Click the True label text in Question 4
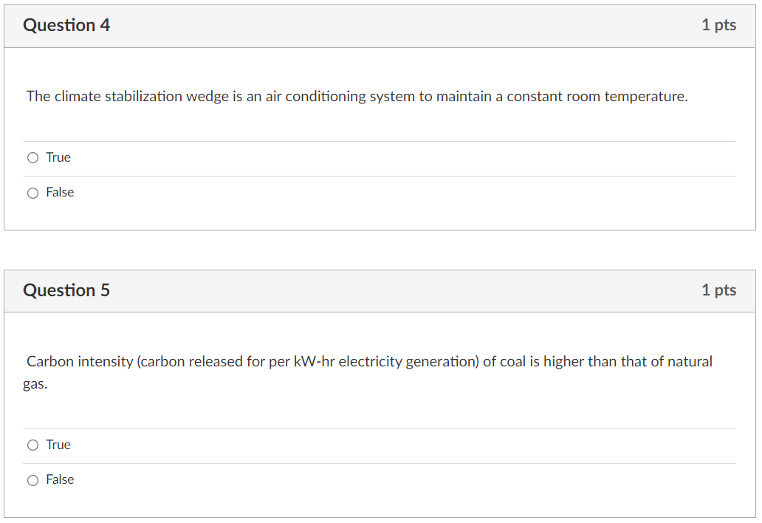Viewport: 762px width, 523px height. point(58,157)
